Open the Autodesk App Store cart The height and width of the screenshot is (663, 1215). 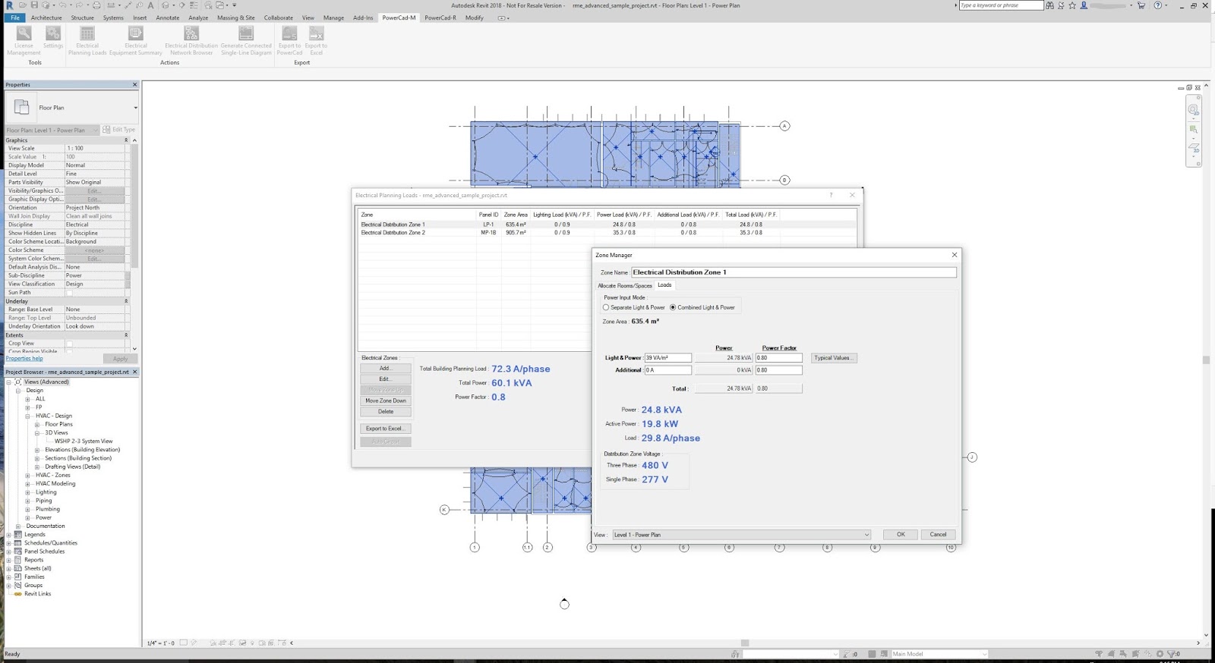point(1141,5)
